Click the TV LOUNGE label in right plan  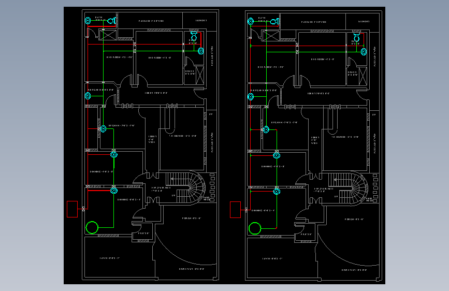[x=345, y=137]
